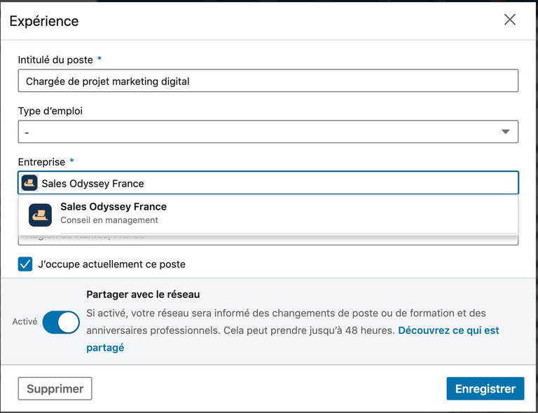The height and width of the screenshot is (413, 538).
Task: Click the 'Type d'emploi' label
Action: coord(50,111)
